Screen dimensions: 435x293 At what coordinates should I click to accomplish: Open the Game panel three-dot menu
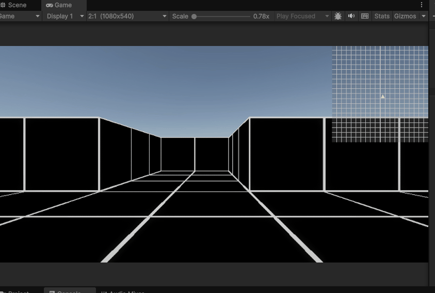[x=422, y=5]
